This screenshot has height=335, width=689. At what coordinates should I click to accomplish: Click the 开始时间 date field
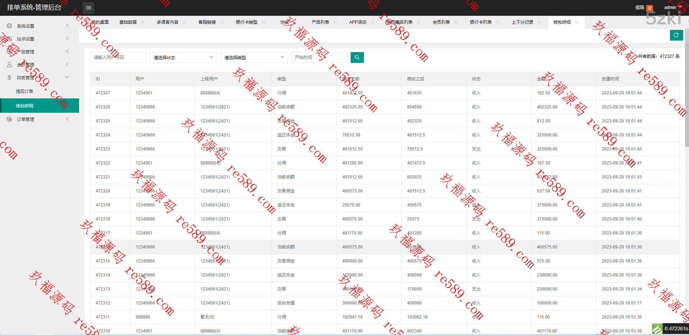[319, 57]
